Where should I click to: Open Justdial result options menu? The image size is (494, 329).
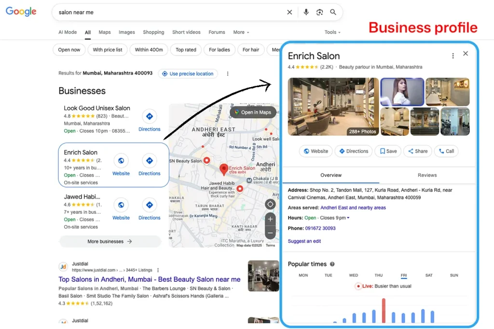tap(158, 270)
